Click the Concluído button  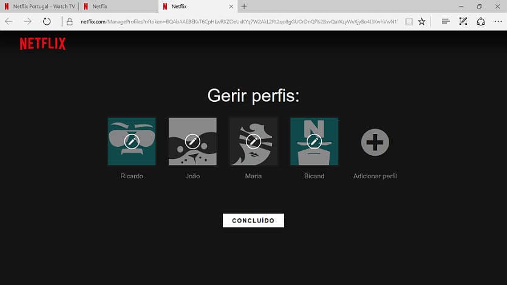pos(253,220)
